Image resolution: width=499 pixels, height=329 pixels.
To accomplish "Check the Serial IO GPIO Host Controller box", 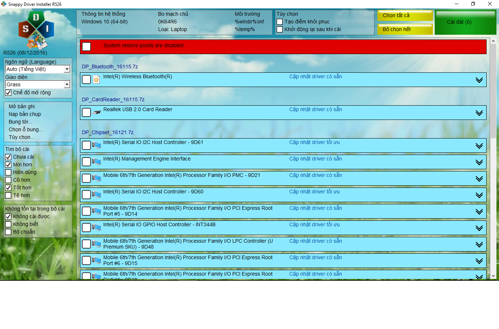I will point(87,228).
